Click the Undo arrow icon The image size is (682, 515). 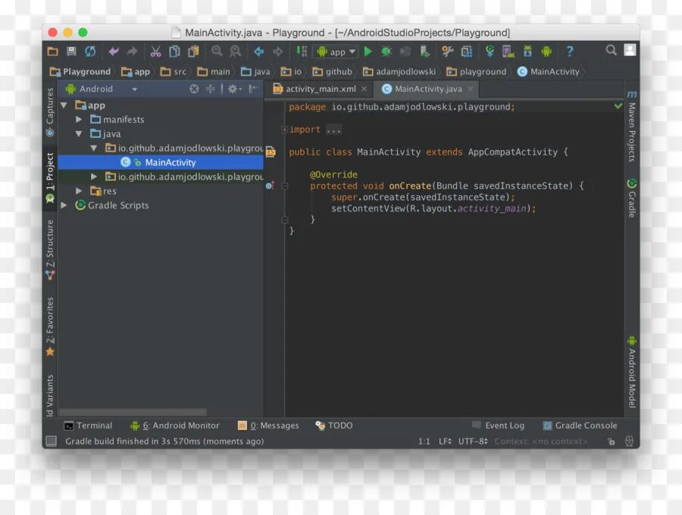point(114,51)
